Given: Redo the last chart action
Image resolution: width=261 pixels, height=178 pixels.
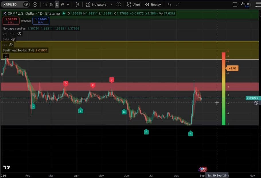Looking at the screenshot, I should [x=178, y=5].
